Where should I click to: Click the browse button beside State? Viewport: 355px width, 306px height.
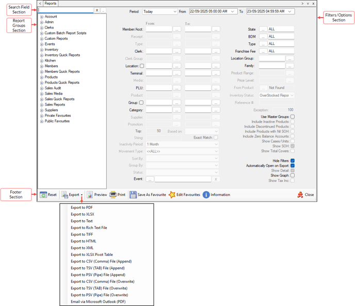(x=263, y=29)
